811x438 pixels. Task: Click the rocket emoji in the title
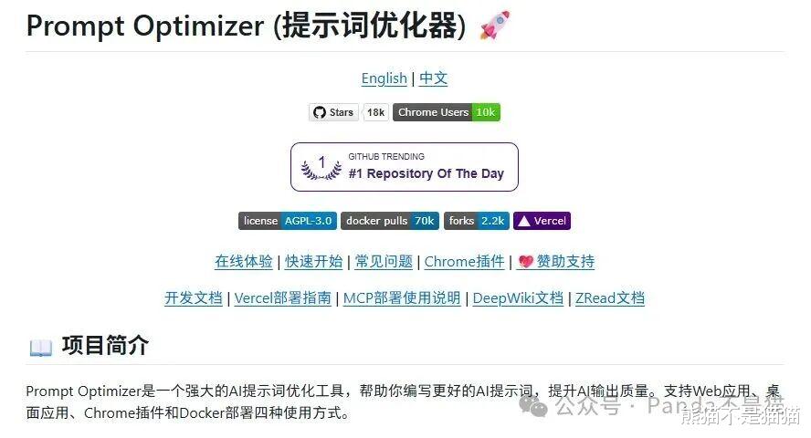pos(495,25)
